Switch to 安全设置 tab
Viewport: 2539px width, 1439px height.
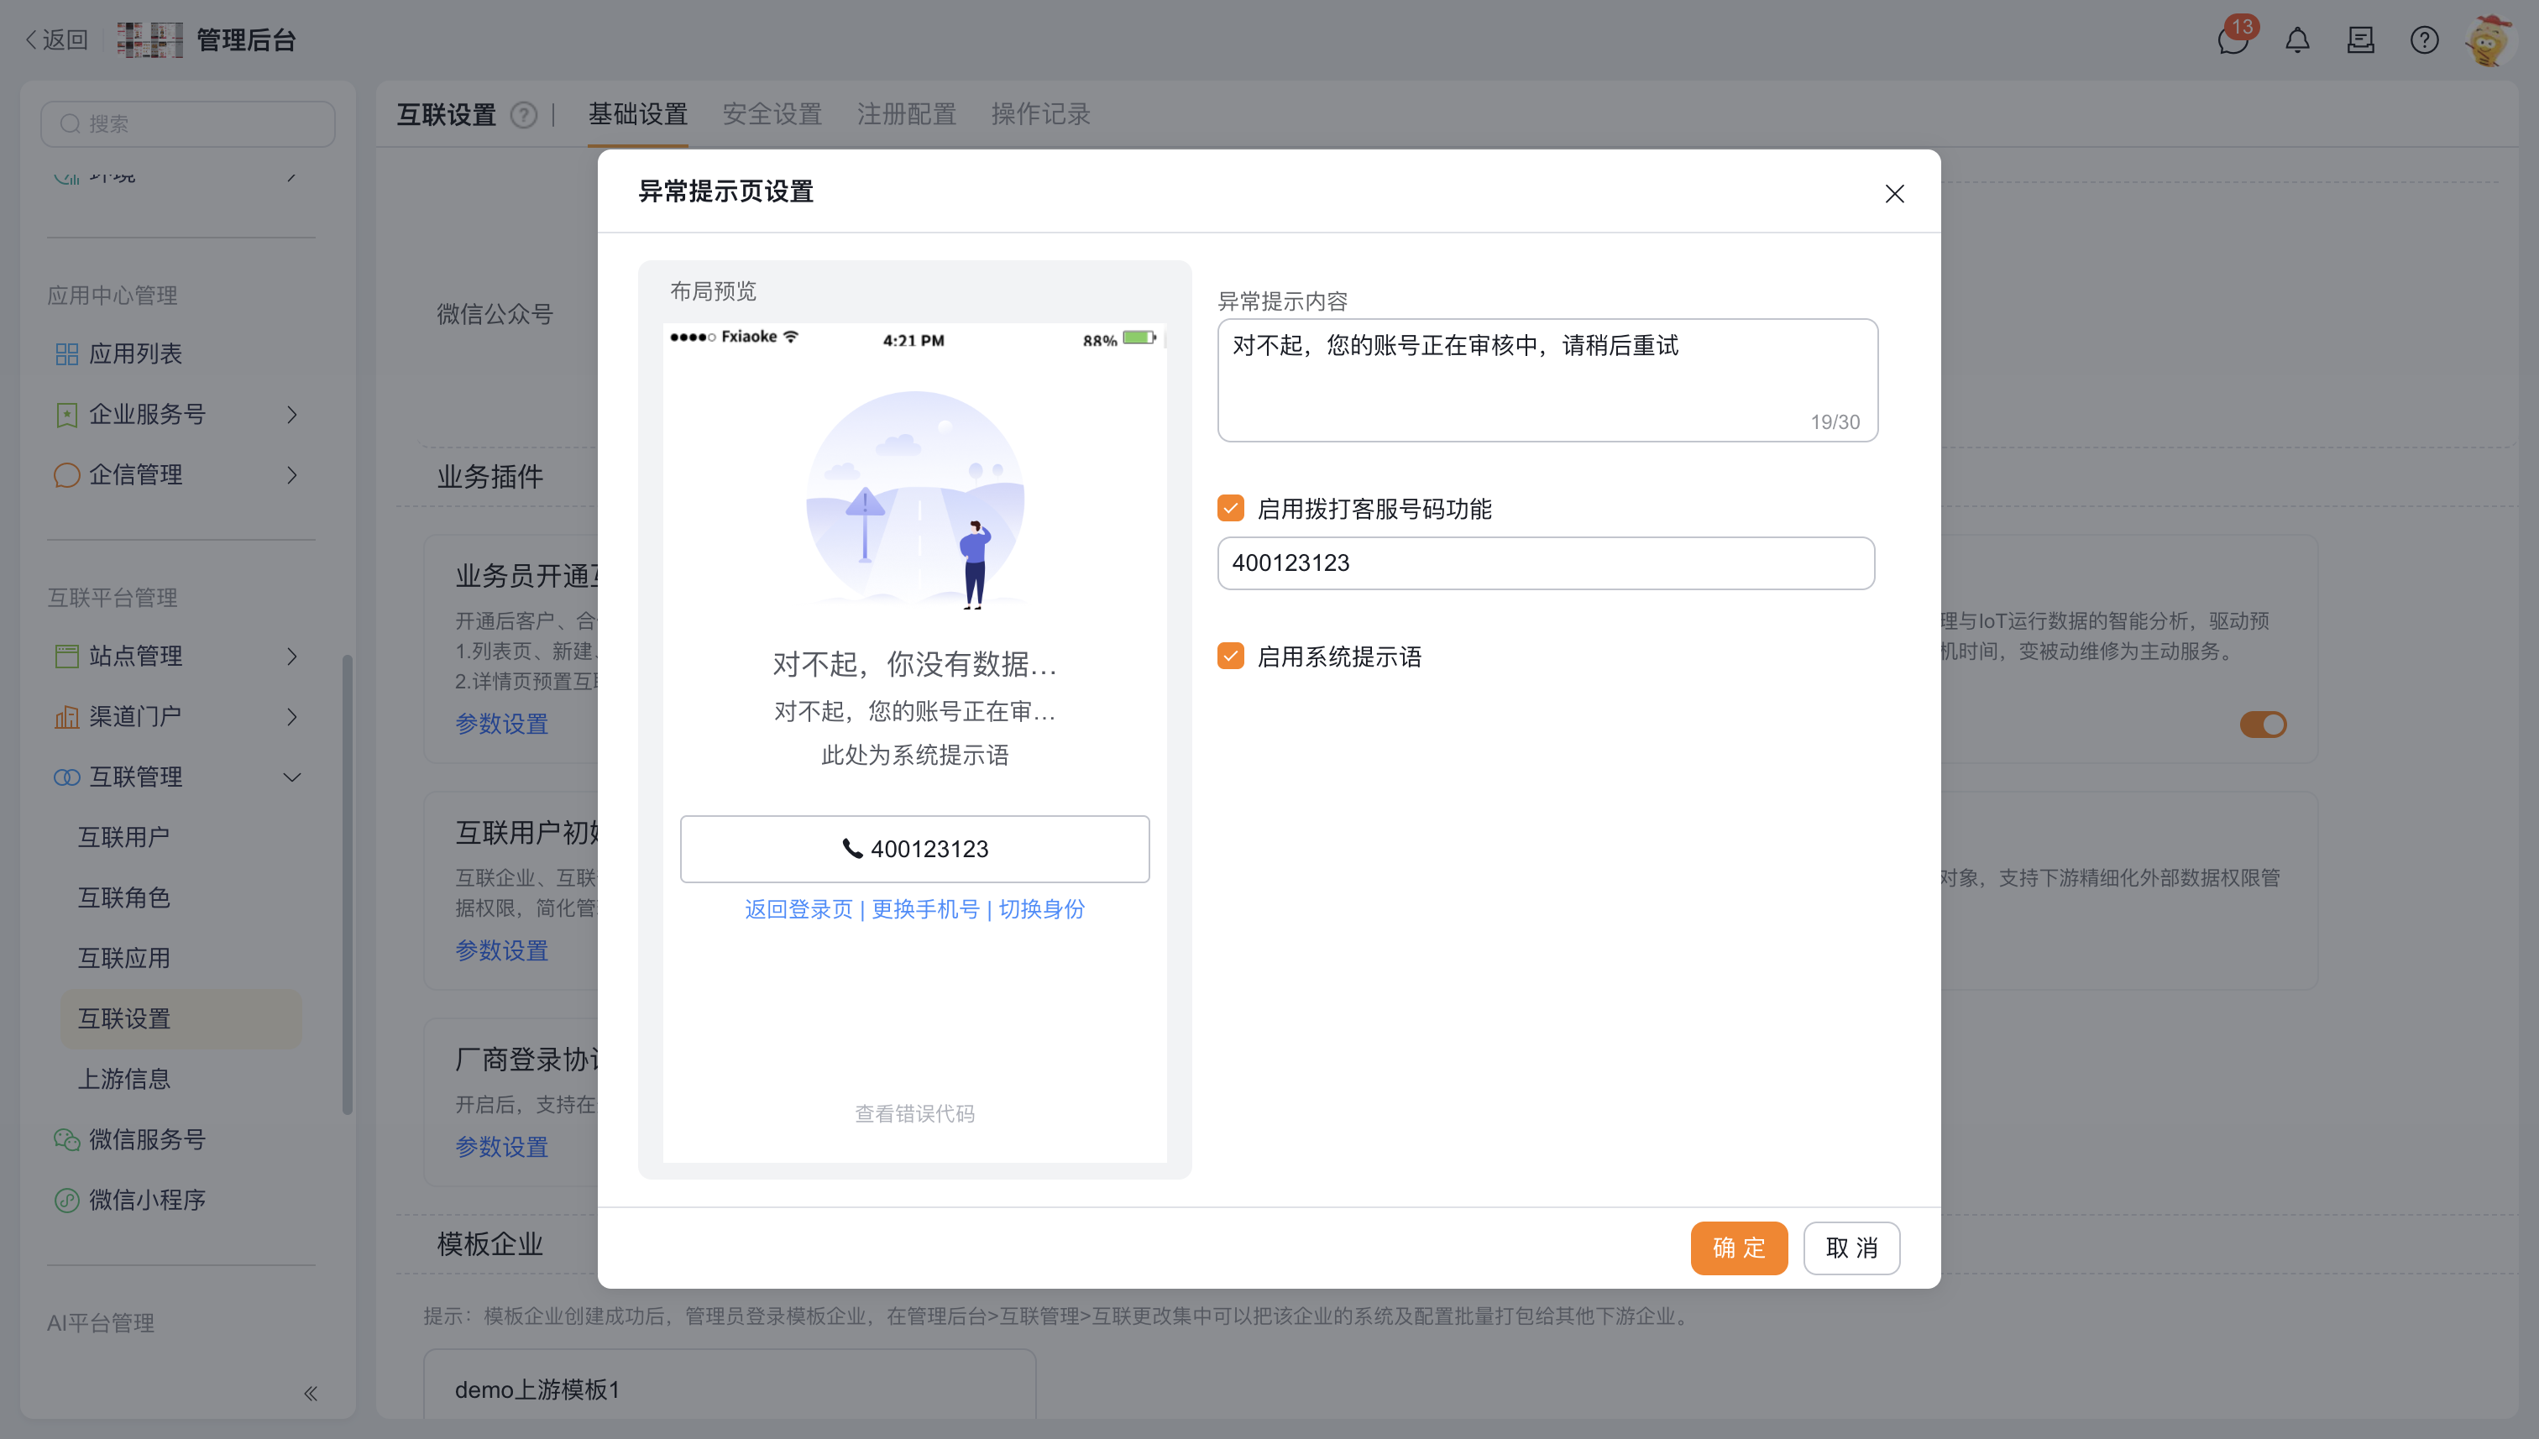click(772, 115)
